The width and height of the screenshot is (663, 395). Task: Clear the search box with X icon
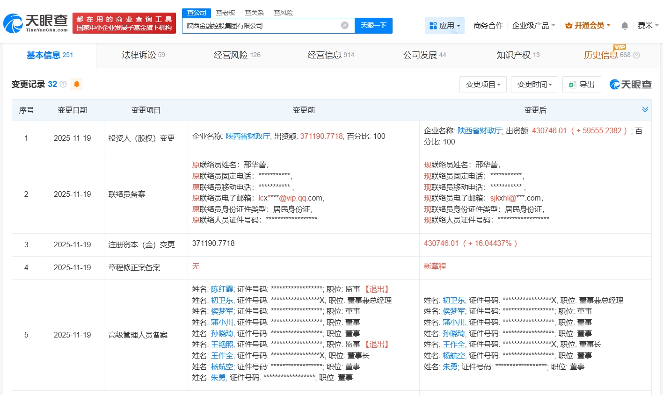(345, 25)
